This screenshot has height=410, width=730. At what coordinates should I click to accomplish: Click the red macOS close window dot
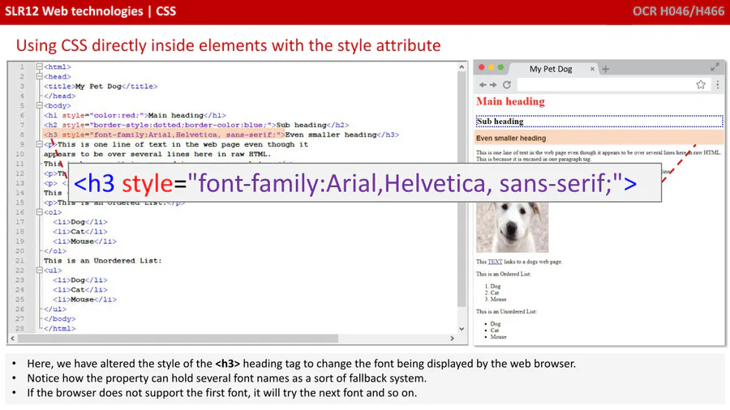point(482,68)
